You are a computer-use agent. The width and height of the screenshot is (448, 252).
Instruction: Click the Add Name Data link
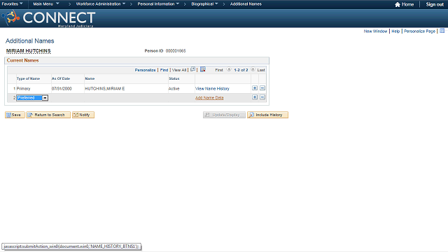pyautogui.click(x=209, y=98)
